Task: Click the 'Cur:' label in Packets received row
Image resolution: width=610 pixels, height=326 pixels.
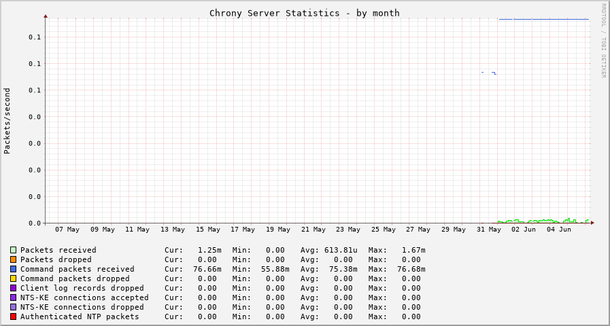Action: pyautogui.click(x=174, y=250)
